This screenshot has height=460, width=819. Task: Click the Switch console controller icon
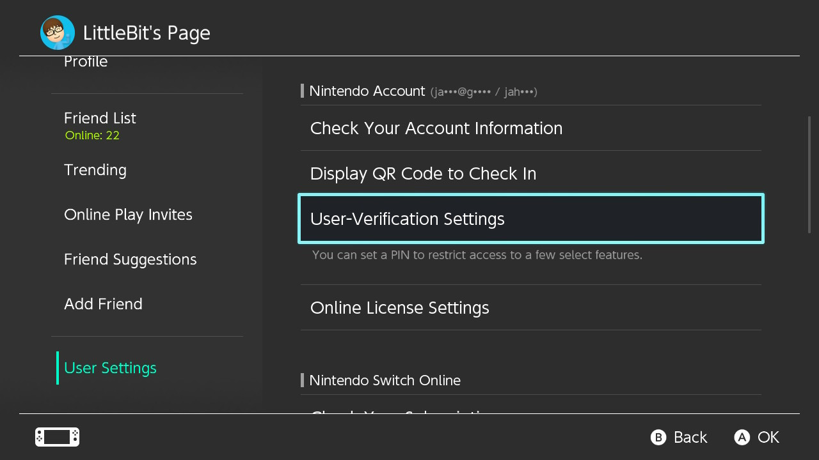tap(57, 437)
